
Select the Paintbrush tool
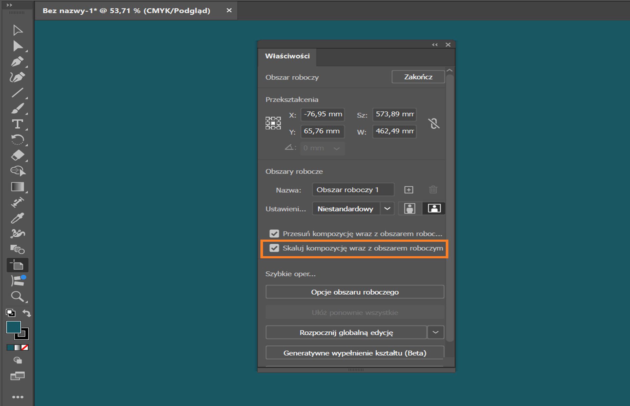18,108
